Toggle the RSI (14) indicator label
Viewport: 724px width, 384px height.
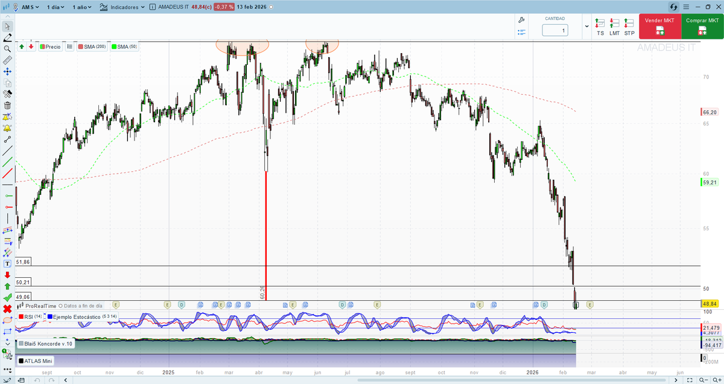point(31,316)
